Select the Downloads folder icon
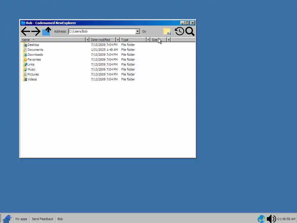Image resolution: width=297 pixels, height=223 pixels. [x=25, y=55]
